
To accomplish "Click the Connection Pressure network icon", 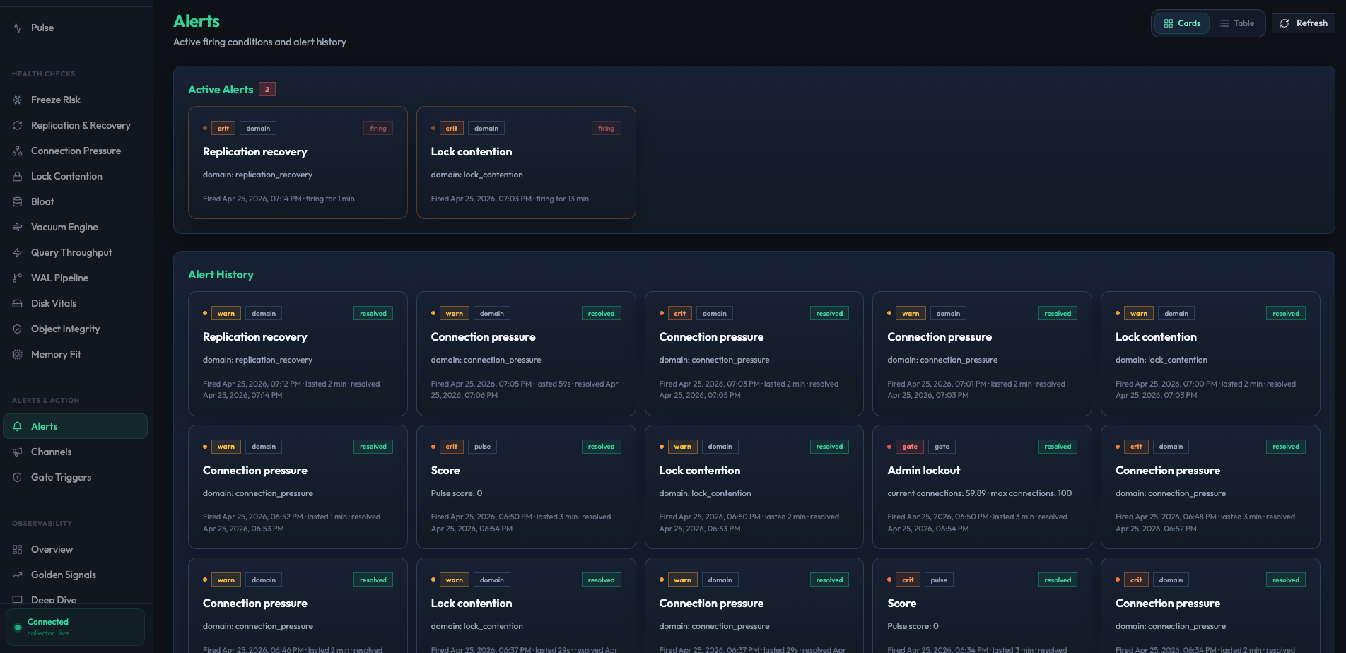I will (18, 151).
